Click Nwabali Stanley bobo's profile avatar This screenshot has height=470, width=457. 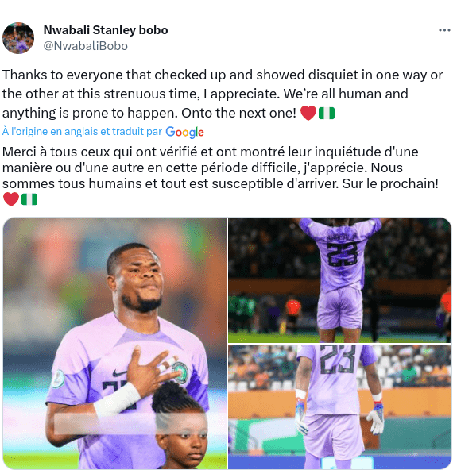coord(18,38)
